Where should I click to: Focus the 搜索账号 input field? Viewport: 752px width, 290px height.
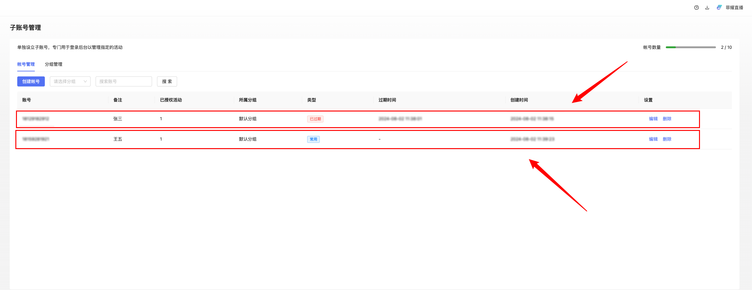[x=124, y=81]
